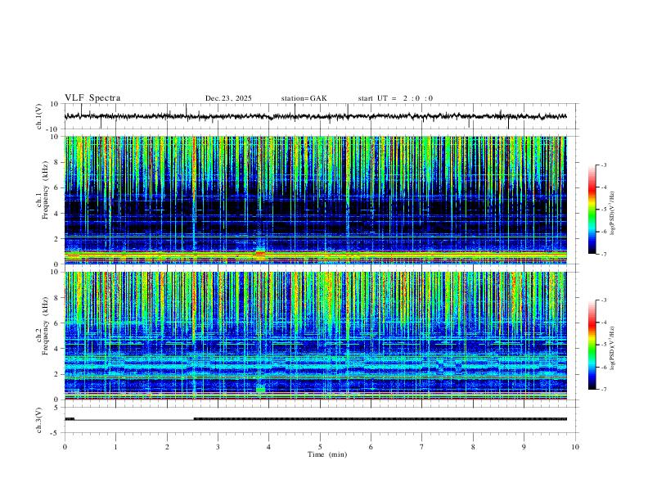Click the ch.1 voltage waveform trace
648x501 pixels.
point(315,116)
